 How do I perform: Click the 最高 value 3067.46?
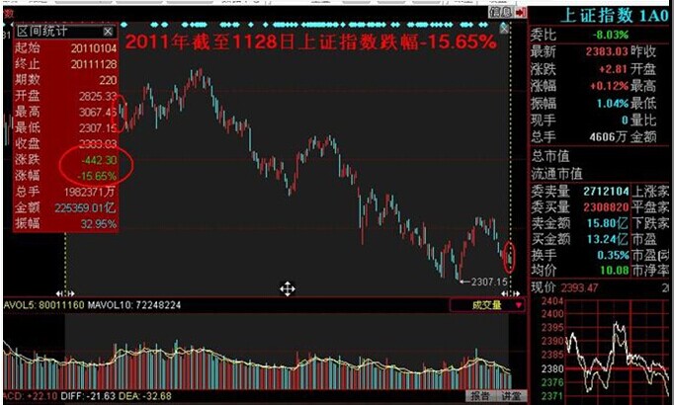98,112
